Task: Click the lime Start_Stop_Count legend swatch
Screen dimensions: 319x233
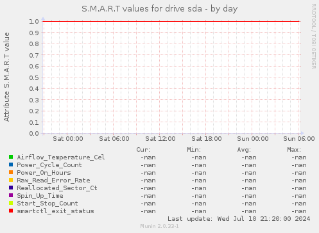Action: pyautogui.click(x=11, y=203)
